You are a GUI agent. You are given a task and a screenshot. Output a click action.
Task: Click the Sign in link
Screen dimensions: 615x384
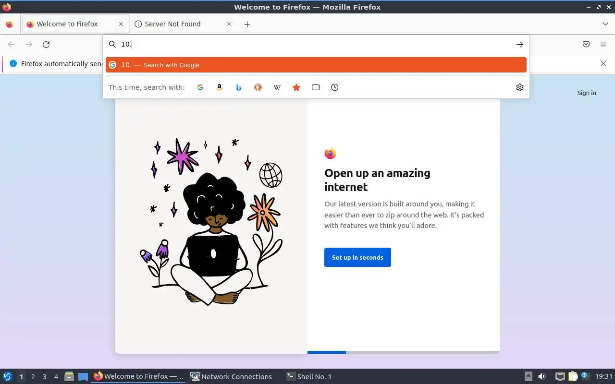[587, 93]
